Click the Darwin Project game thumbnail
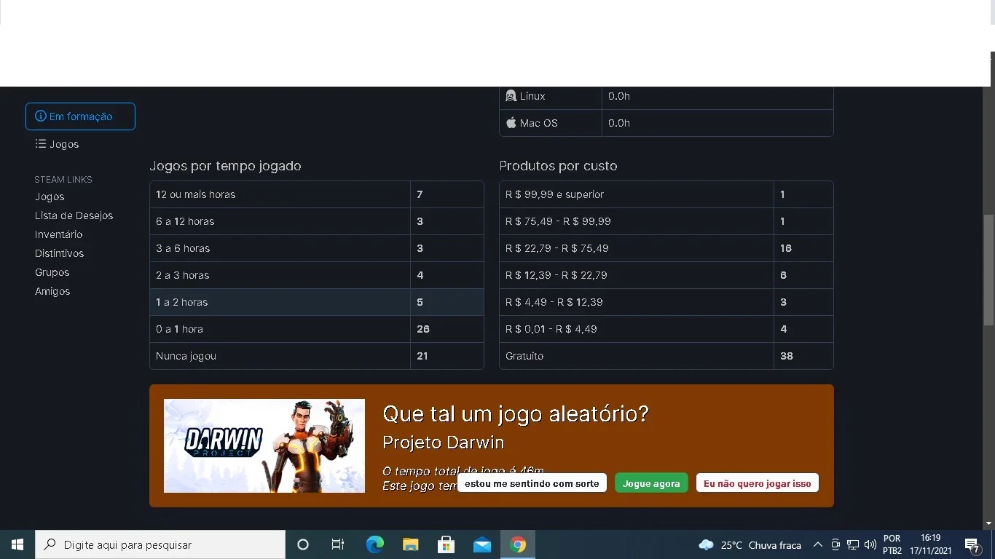Image resolution: width=995 pixels, height=559 pixels. [x=264, y=445]
